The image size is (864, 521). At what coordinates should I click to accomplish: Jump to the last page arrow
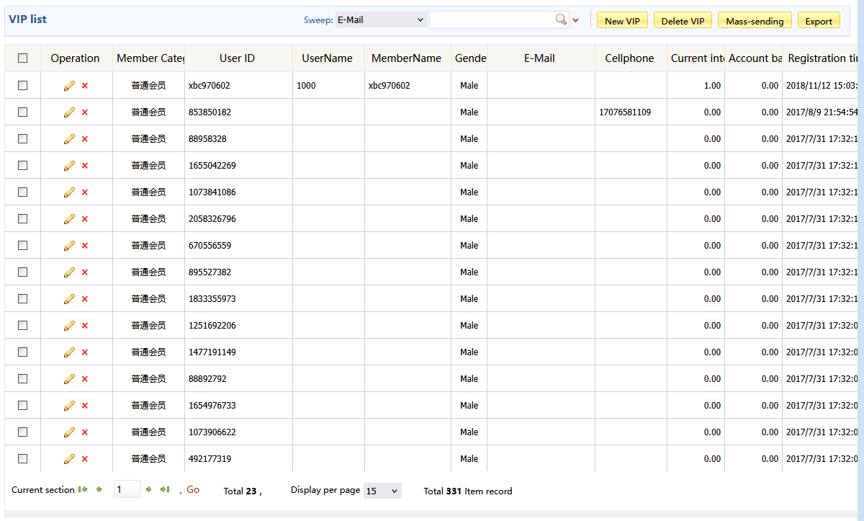pos(165,490)
